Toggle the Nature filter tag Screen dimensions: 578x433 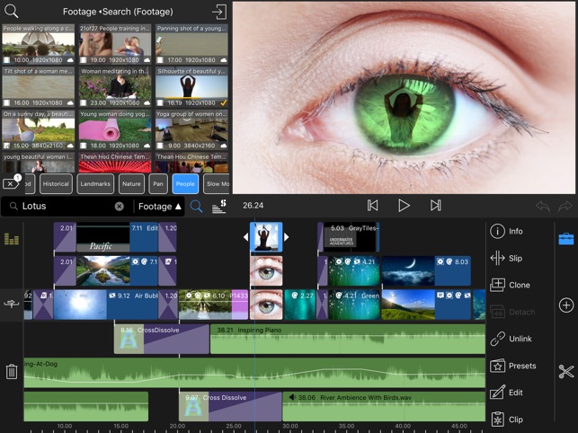tap(131, 183)
